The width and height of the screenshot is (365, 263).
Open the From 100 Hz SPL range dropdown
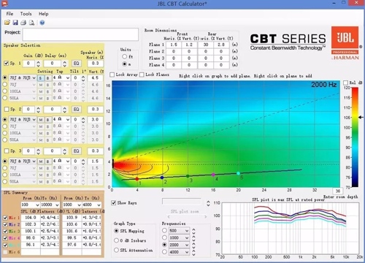pos(30,205)
